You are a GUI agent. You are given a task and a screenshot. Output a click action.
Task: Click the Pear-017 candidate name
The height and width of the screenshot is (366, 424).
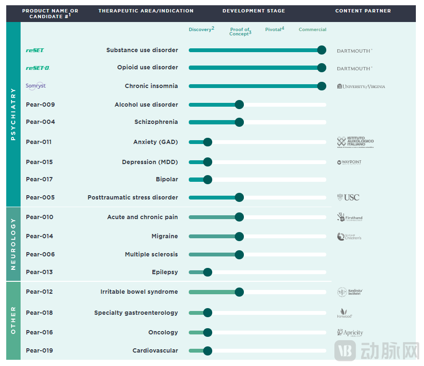[x=39, y=179]
